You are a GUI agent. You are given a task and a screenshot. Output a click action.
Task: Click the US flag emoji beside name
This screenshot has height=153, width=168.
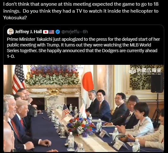pos(52,32)
